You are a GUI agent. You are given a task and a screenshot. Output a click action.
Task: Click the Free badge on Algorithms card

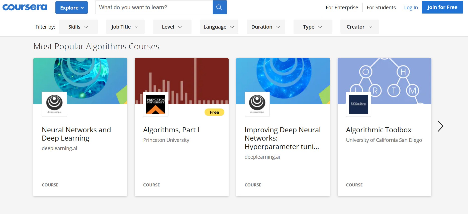coord(214,112)
